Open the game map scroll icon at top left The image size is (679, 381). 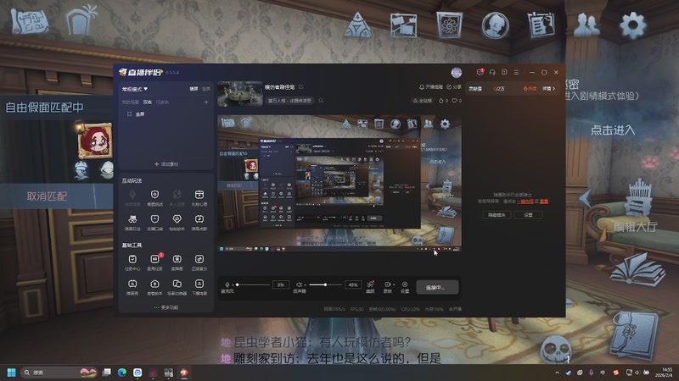click(30, 21)
